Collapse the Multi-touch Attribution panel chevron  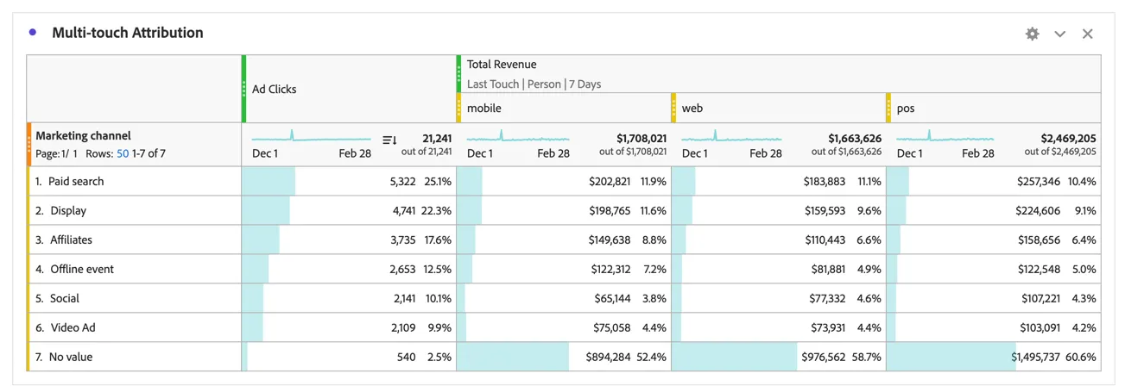pos(1059,34)
